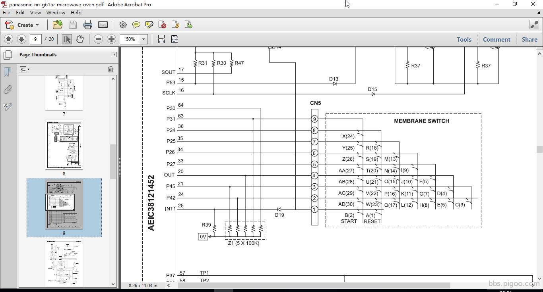This screenshot has width=543, height=292.
Task: Open the Edit menu
Action: [20, 13]
